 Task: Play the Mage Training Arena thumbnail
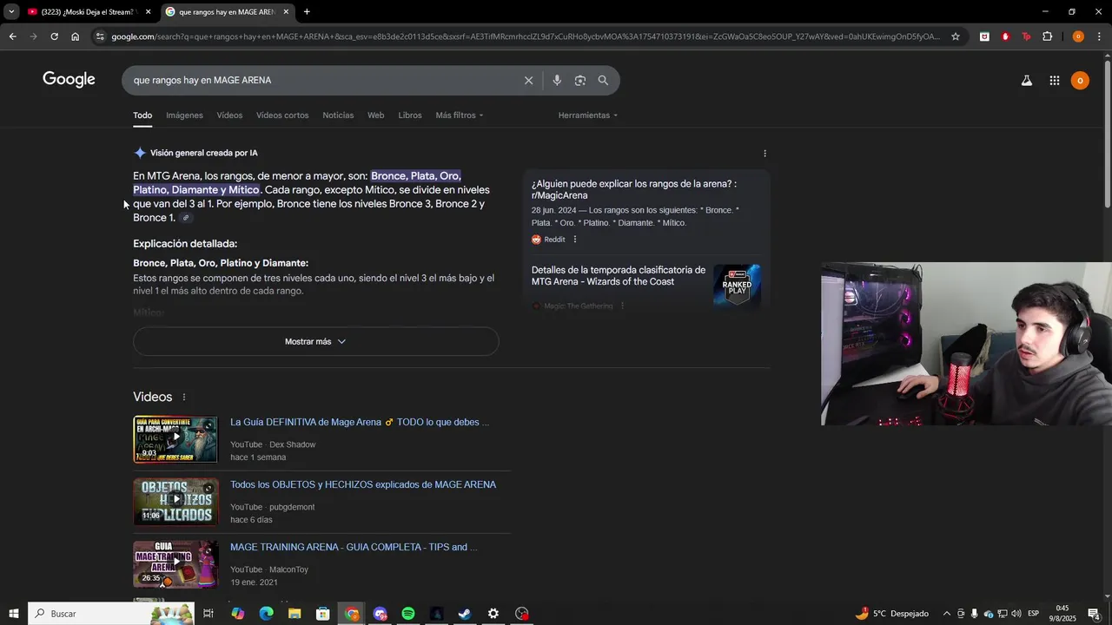click(175, 564)
